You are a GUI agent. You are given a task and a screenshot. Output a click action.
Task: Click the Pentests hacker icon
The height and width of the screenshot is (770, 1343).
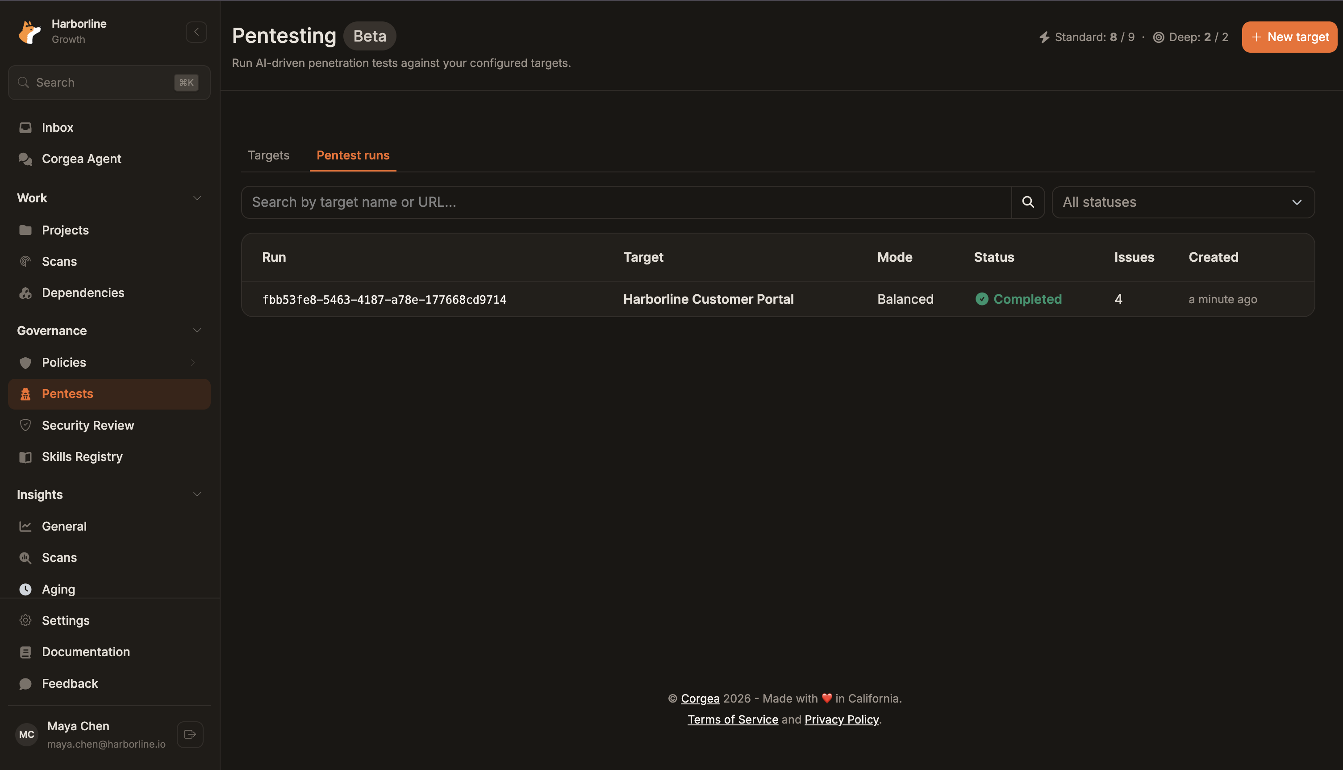pyautogui.click(x=25, y=394)
